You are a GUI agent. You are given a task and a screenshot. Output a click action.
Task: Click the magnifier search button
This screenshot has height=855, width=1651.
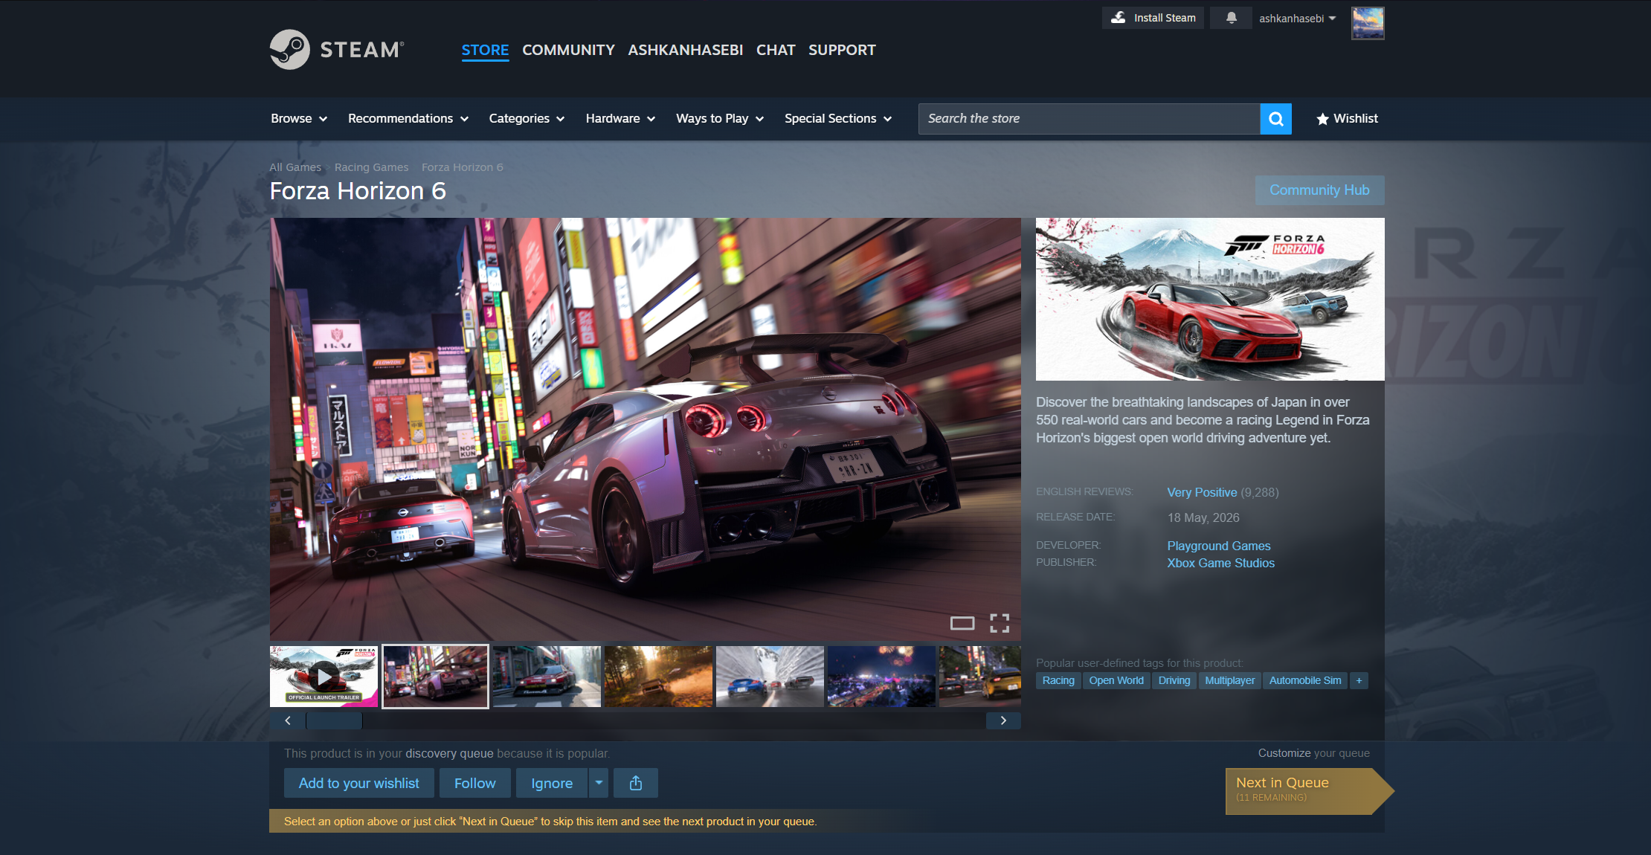1276,119
